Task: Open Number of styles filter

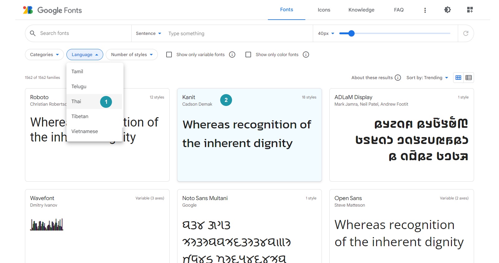Action: (x=132, y=55)
